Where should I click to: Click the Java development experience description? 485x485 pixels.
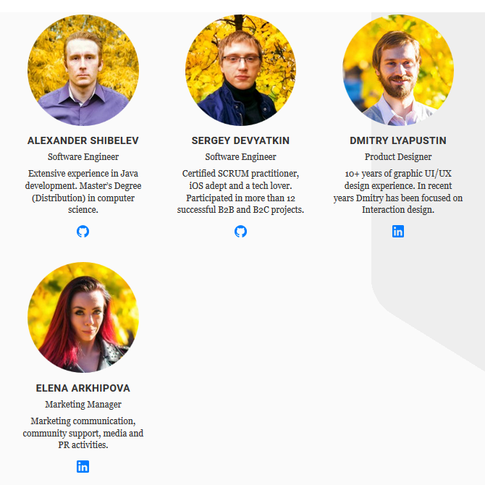pos(83,191)
